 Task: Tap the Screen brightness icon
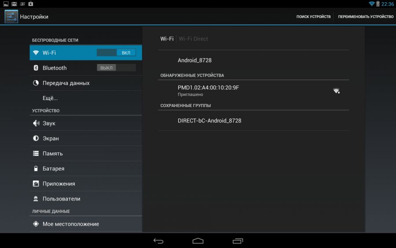click(36, 138)
